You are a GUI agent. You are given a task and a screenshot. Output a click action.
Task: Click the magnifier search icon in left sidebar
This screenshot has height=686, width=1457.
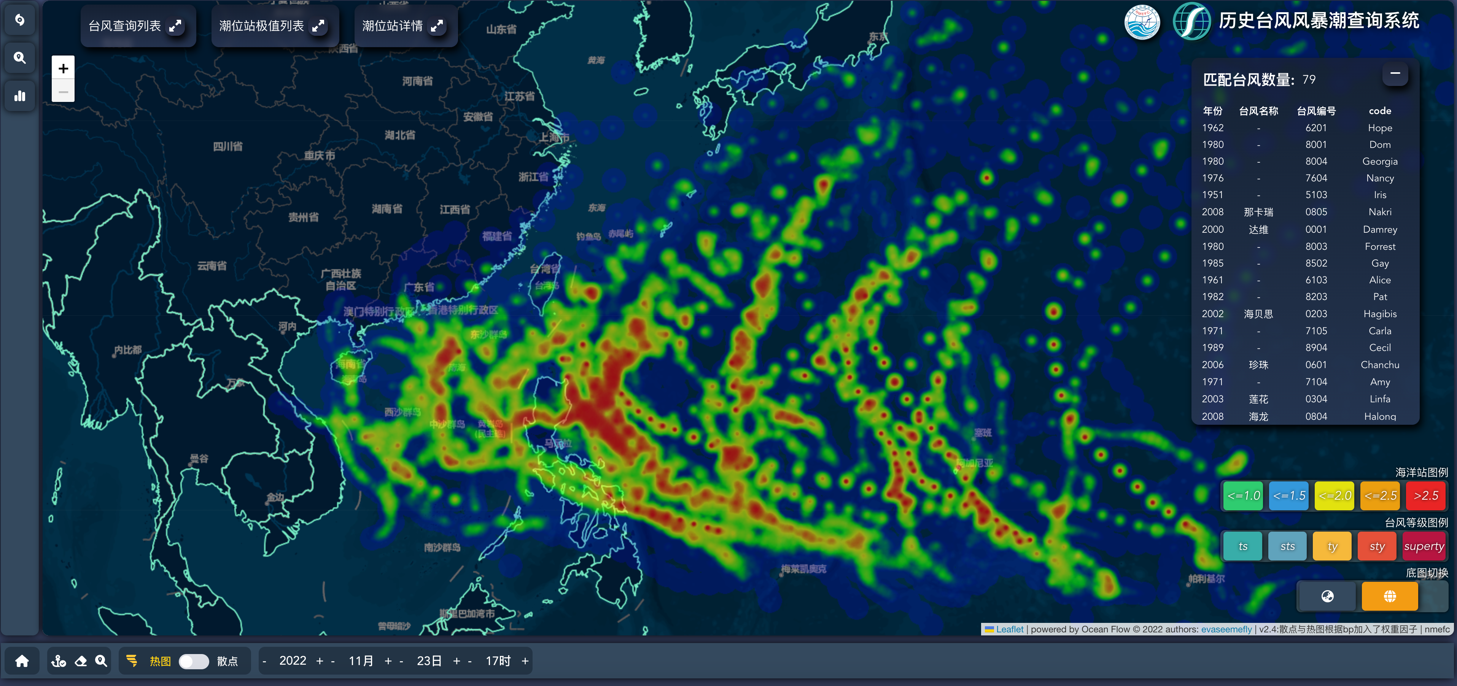[20, 58]
